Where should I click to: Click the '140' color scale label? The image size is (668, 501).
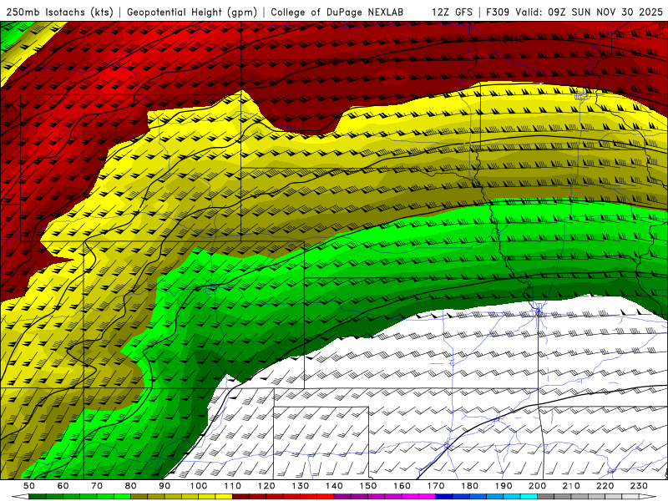point(334,486)
